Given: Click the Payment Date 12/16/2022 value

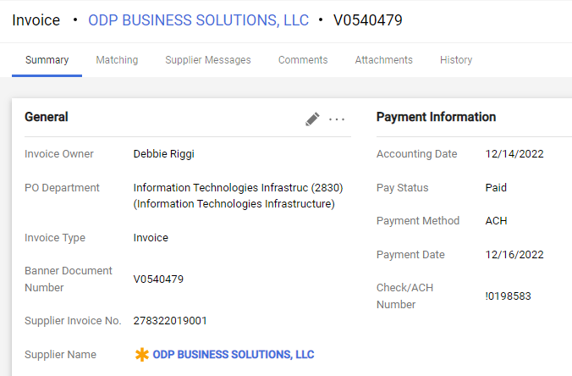Looking at the screenshot, I should tap(514, 255).
